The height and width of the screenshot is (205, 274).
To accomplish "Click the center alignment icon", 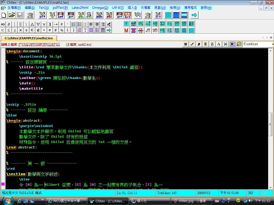I will pyautogui.click(x=97, y=24).
